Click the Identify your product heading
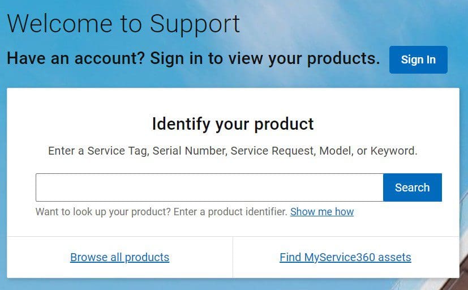Screen dimensions: 468x290 click(233, 123)
